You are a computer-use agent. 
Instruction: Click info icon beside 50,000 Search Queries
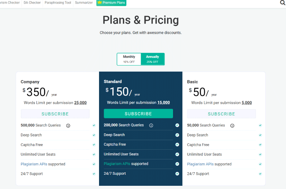pyautogui.click(x=232, y=126)
